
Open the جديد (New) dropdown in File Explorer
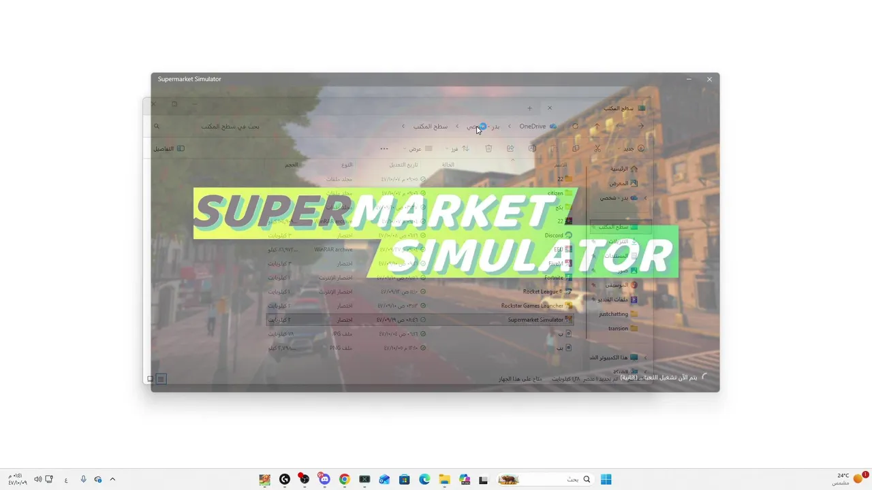click(x=631, y=148)
